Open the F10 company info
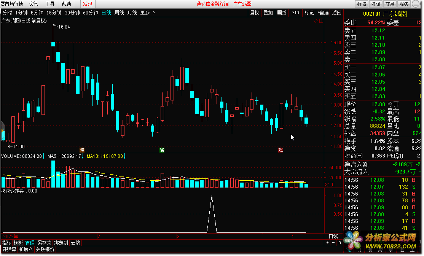 (x=296, y=13)
